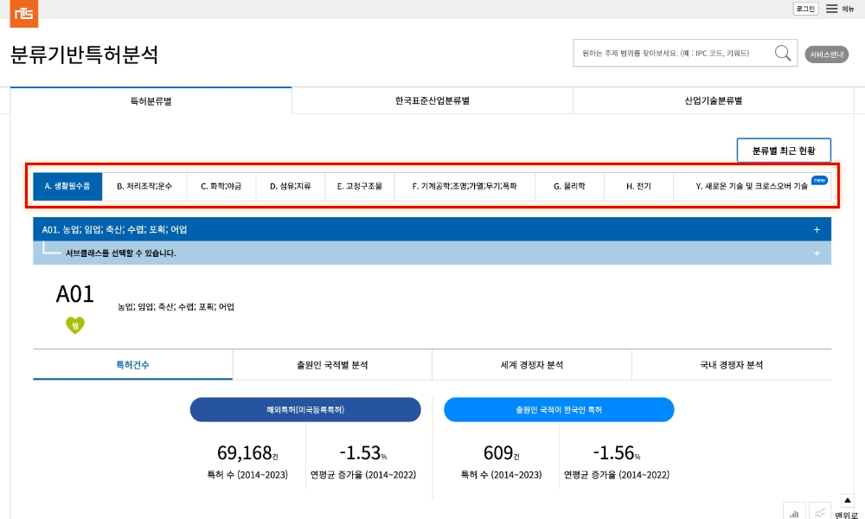
Task: Click the 해외특허(미국등록특허) button
Action: (x=305, y=410)
